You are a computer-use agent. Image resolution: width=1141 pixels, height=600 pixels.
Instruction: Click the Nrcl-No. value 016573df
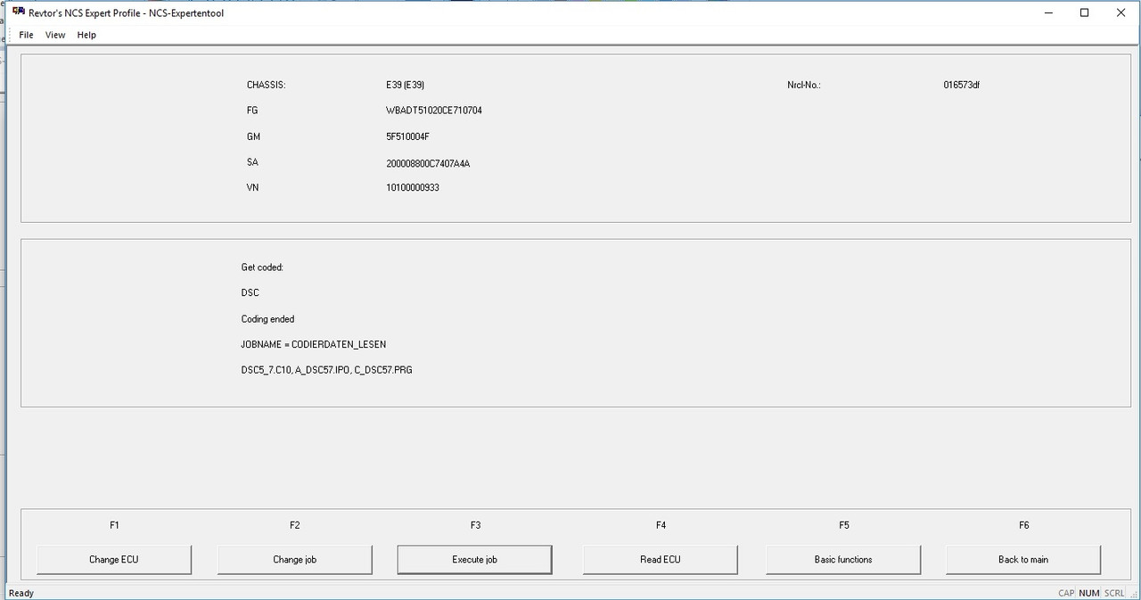point(962,85)
